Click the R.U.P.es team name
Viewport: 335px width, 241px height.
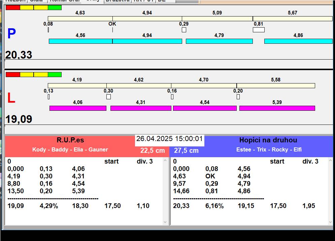70,140
